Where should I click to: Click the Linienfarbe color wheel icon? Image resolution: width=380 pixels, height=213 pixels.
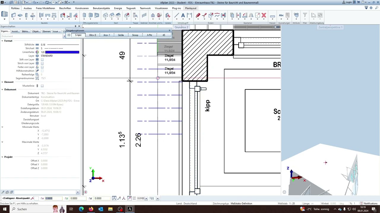(x=37, y=52)
